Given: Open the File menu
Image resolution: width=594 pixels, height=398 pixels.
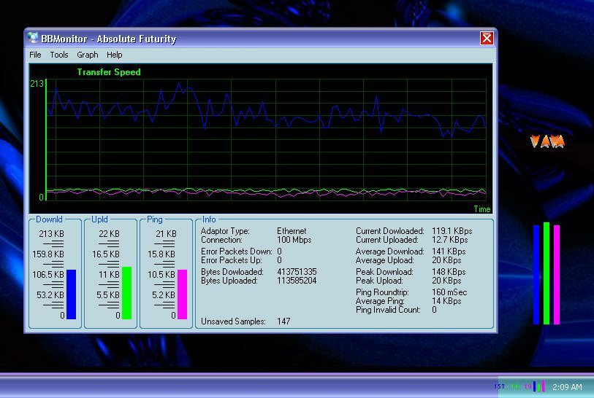Looking at the screenshot, I should [35, 55].
